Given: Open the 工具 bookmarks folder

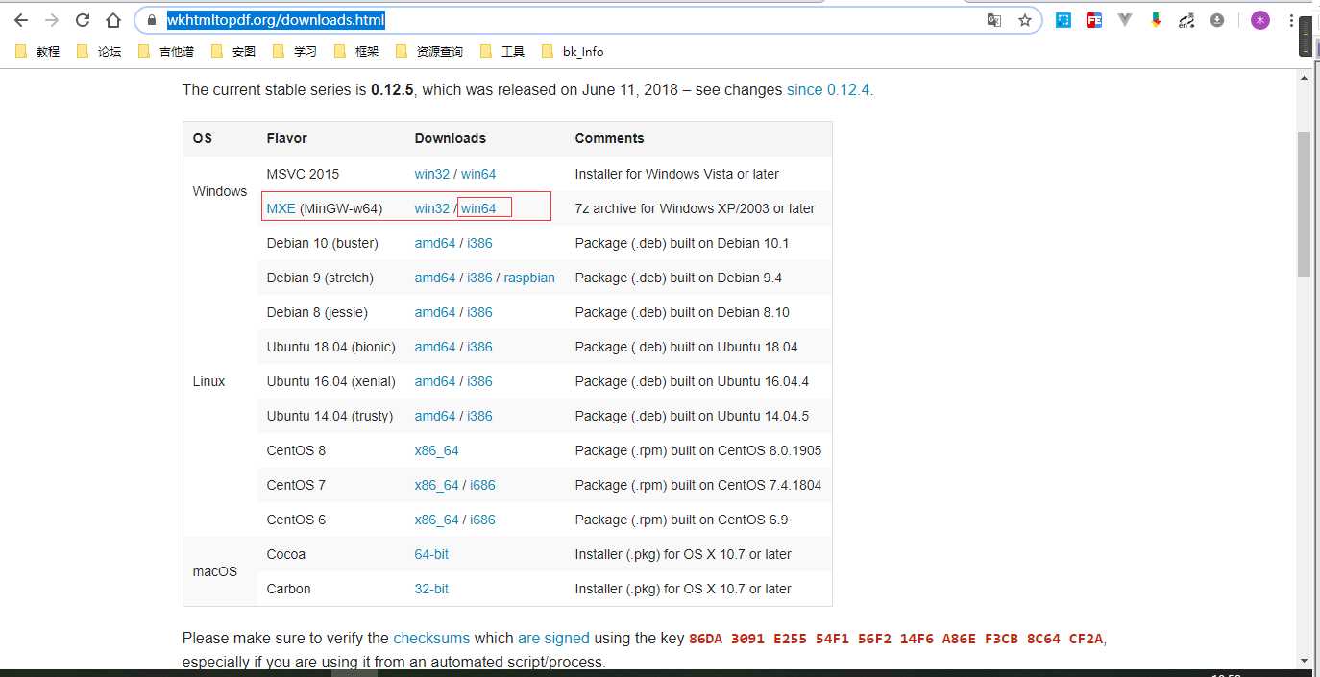Looking at the screenshot, I should [503, 51].
